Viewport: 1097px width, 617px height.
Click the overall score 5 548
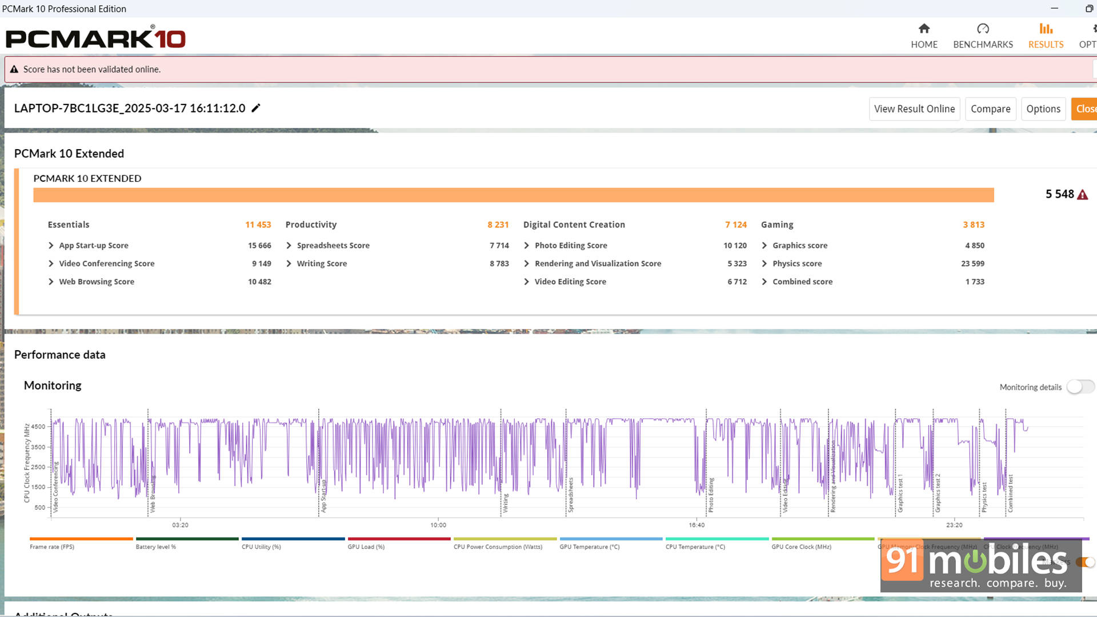click(x=1059, y=194)
